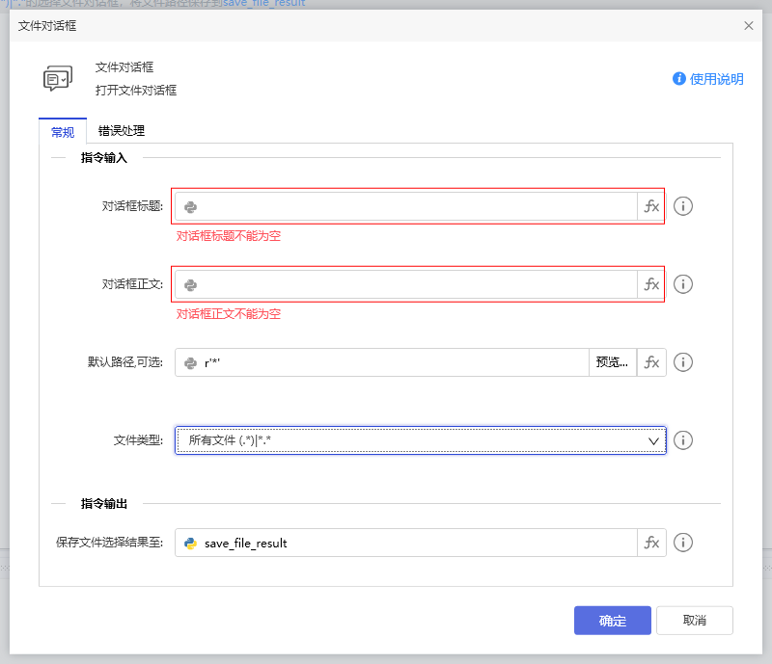This screenshot has height=664, width=772.
Task: Click the 确定 button
Action: point(612,621)
